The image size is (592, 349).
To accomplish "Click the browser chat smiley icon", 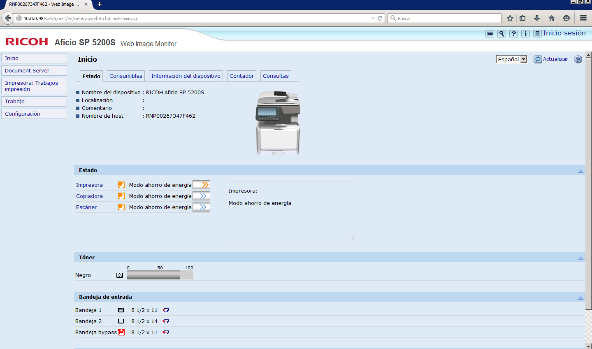I will (566, 18).
